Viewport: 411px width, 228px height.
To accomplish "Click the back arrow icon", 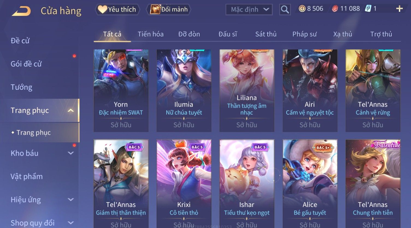I will (21, 11).
